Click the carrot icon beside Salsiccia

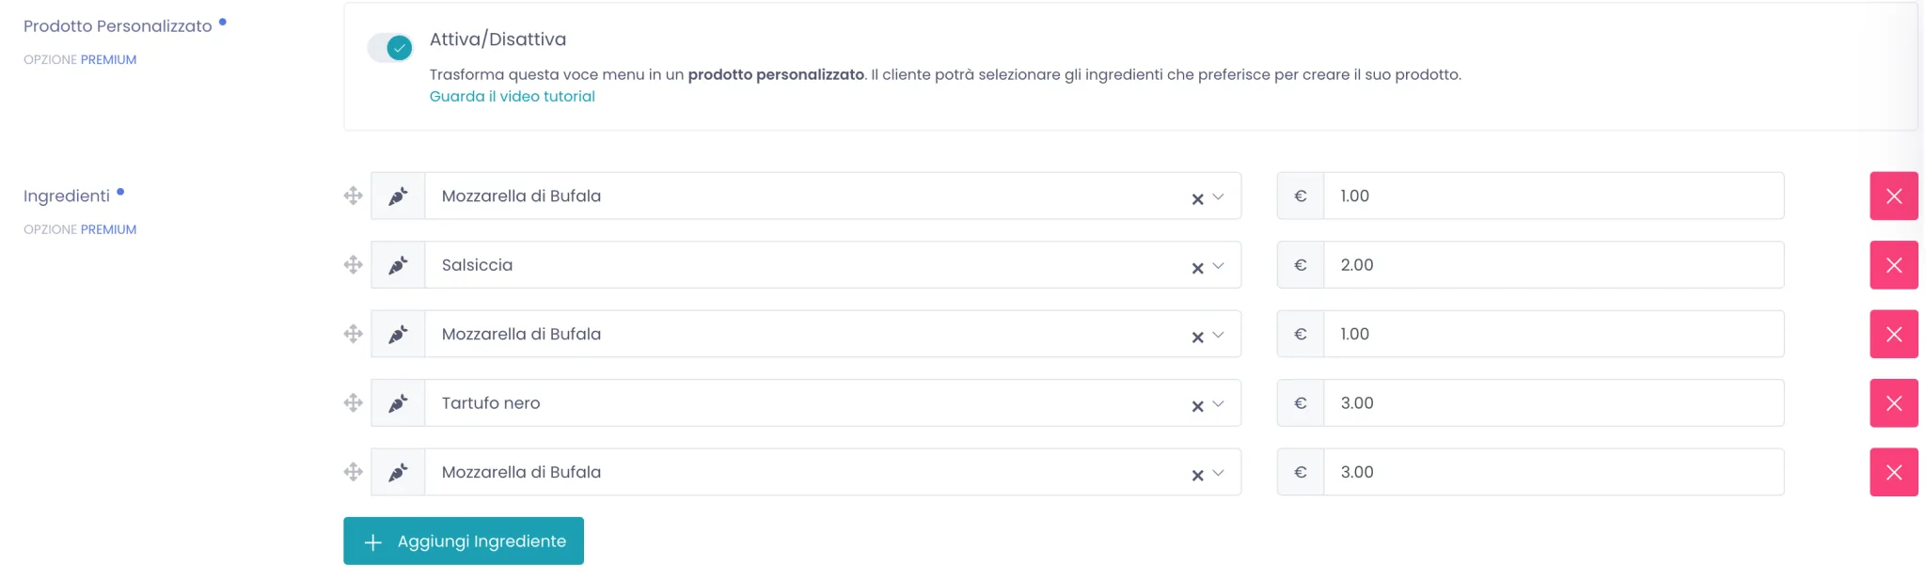pyautogui.click(x=399, y=265)
